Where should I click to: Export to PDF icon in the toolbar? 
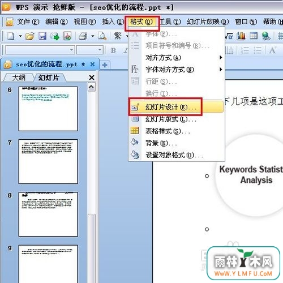tap(67, 36)
